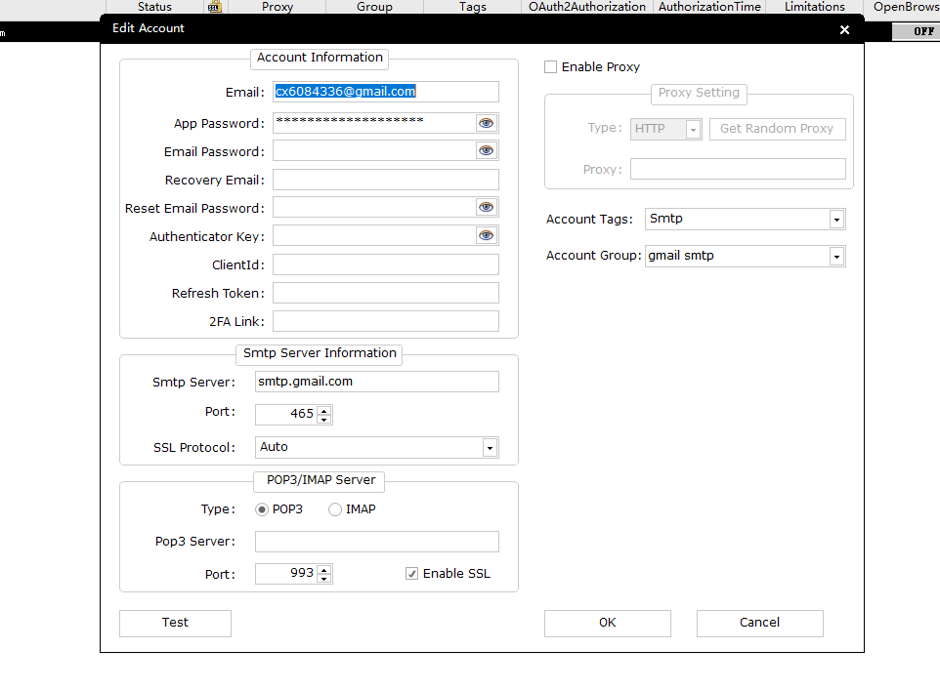
Task: Select the POP3 radio button
Action: point(262,509)
